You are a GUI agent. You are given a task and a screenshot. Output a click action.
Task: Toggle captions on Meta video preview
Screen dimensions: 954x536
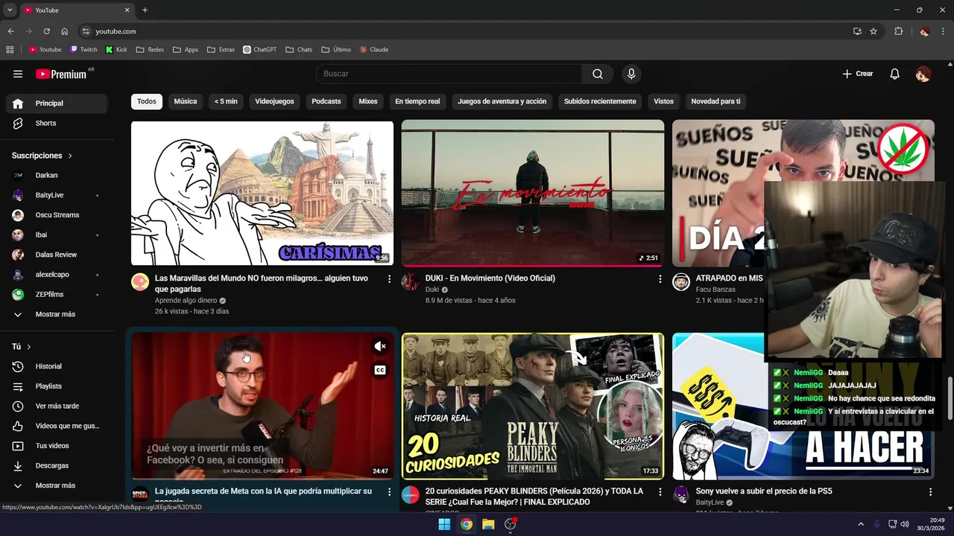pyautogui.click(x=380, y=370)
